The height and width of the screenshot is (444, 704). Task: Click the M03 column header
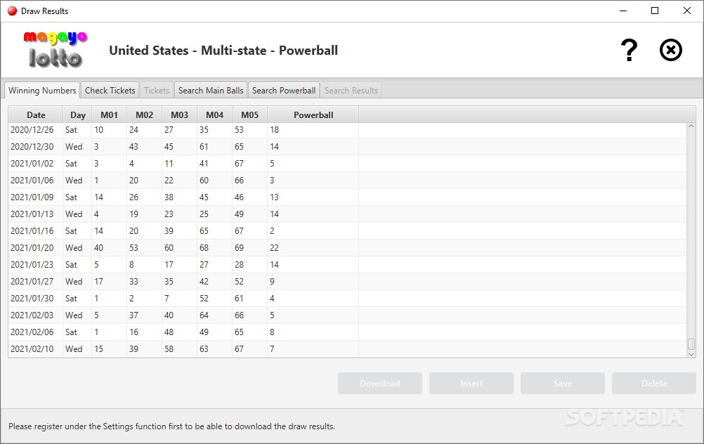179,115
